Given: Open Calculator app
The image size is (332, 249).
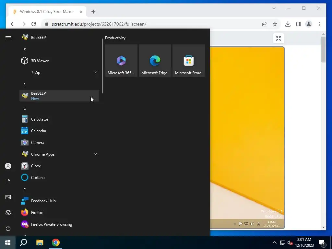Looking at the screenshot, I should 59,119.
